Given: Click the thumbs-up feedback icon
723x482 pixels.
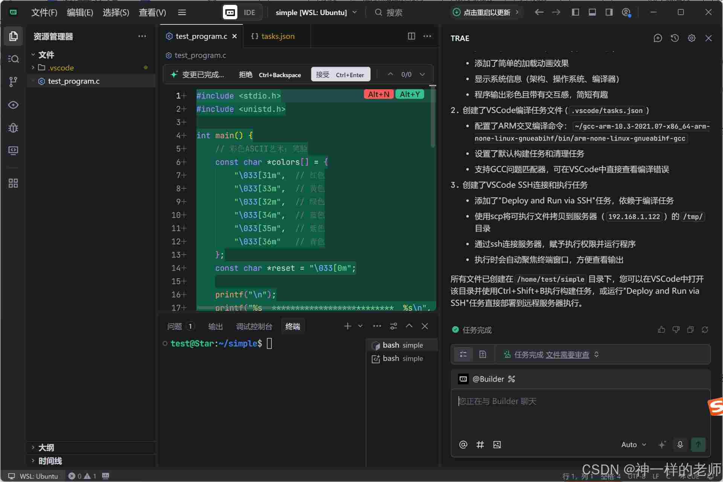Looking at the screenshot, I should [x=661, y=330].
